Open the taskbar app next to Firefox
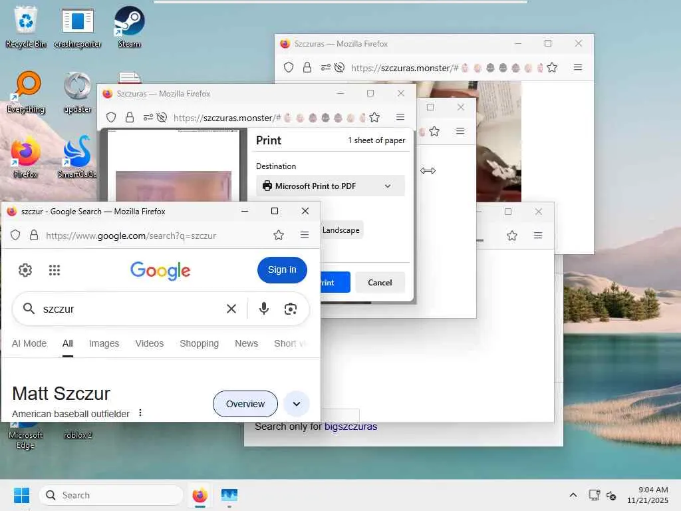681x511 pixels. coord(229,495)
